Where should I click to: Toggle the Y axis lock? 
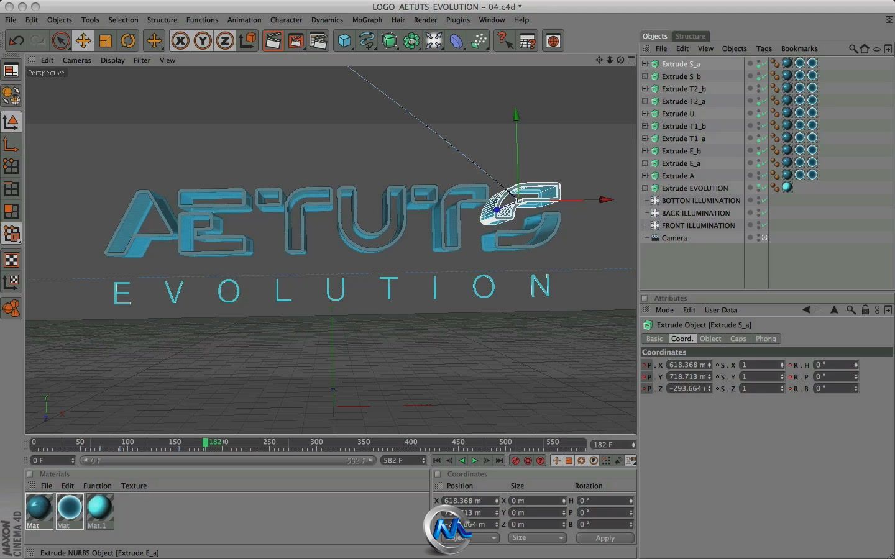(x=203, y=41)
